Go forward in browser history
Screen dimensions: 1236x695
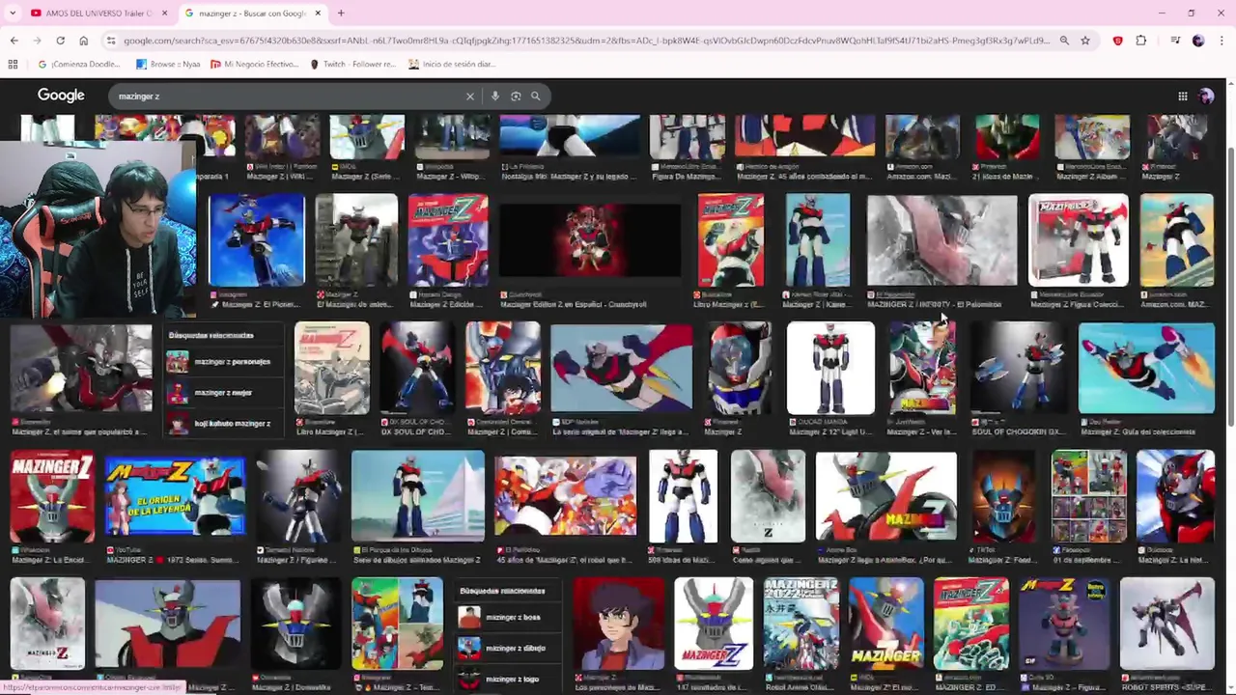pos(37,41)
